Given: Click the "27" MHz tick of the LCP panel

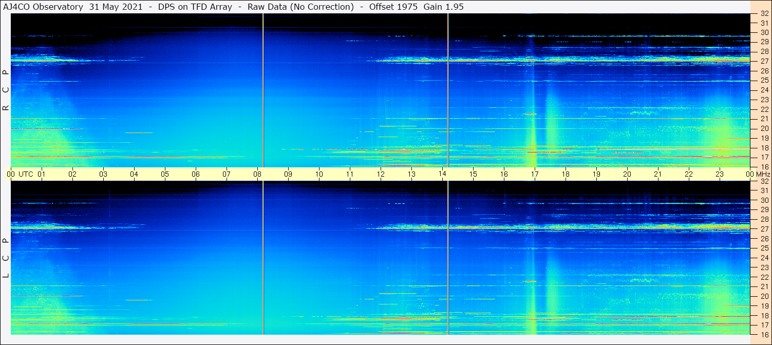Looking at the screenshot, I should tap(764, 229).
